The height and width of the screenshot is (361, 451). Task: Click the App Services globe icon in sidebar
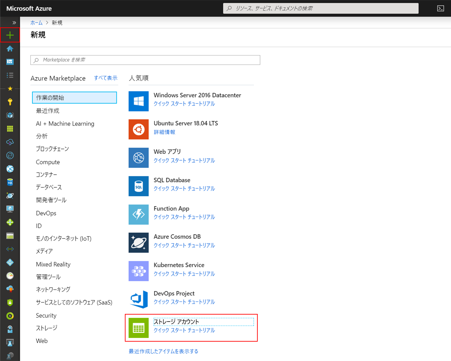tap(10, 169)
